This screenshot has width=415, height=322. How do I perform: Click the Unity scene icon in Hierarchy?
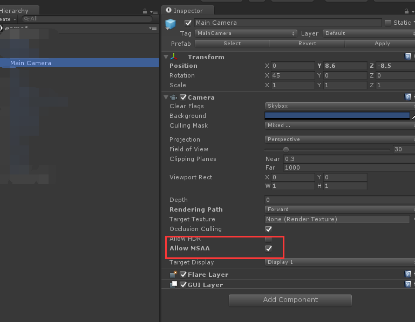1,28
